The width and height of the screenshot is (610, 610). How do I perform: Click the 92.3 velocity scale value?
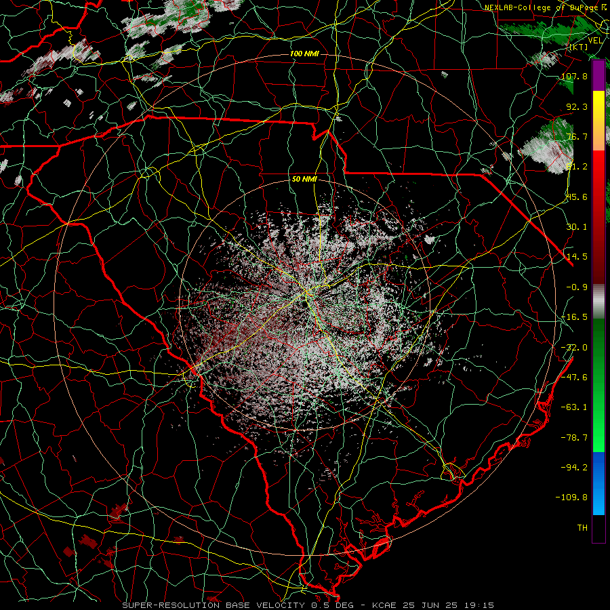point(577,106)
